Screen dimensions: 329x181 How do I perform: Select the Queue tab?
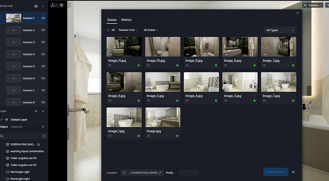pyautogui.click(x=112, y=19)
